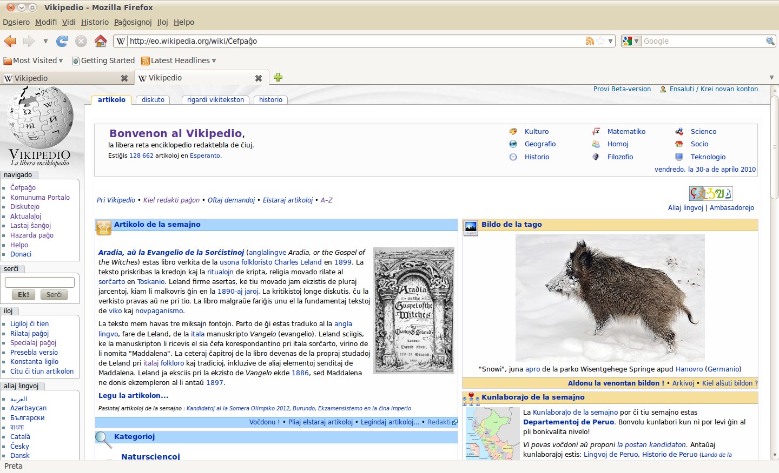Click the Serĉi button in the sidebar

(54, 295)
